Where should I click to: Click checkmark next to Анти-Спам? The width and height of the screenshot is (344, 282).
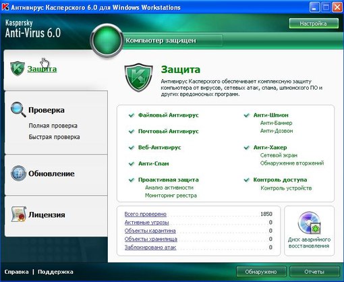[132, 164]
